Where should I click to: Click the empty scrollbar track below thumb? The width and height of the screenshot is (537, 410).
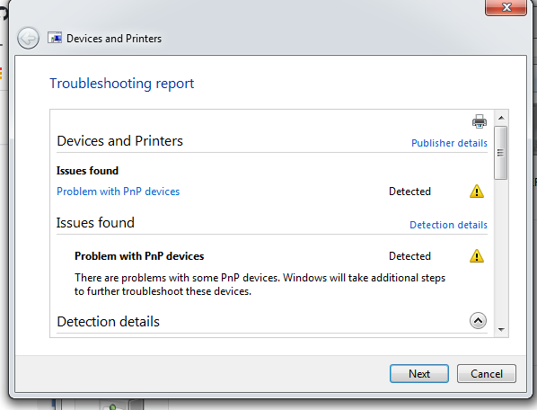coord(501,251)
